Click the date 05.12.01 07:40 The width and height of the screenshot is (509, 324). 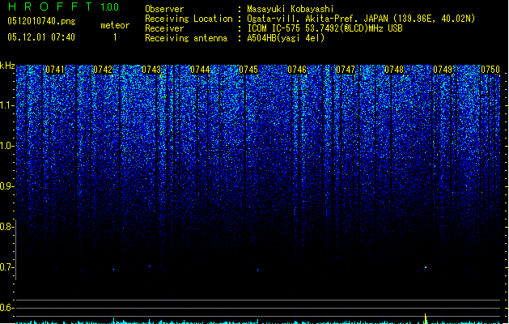(41, 37)
